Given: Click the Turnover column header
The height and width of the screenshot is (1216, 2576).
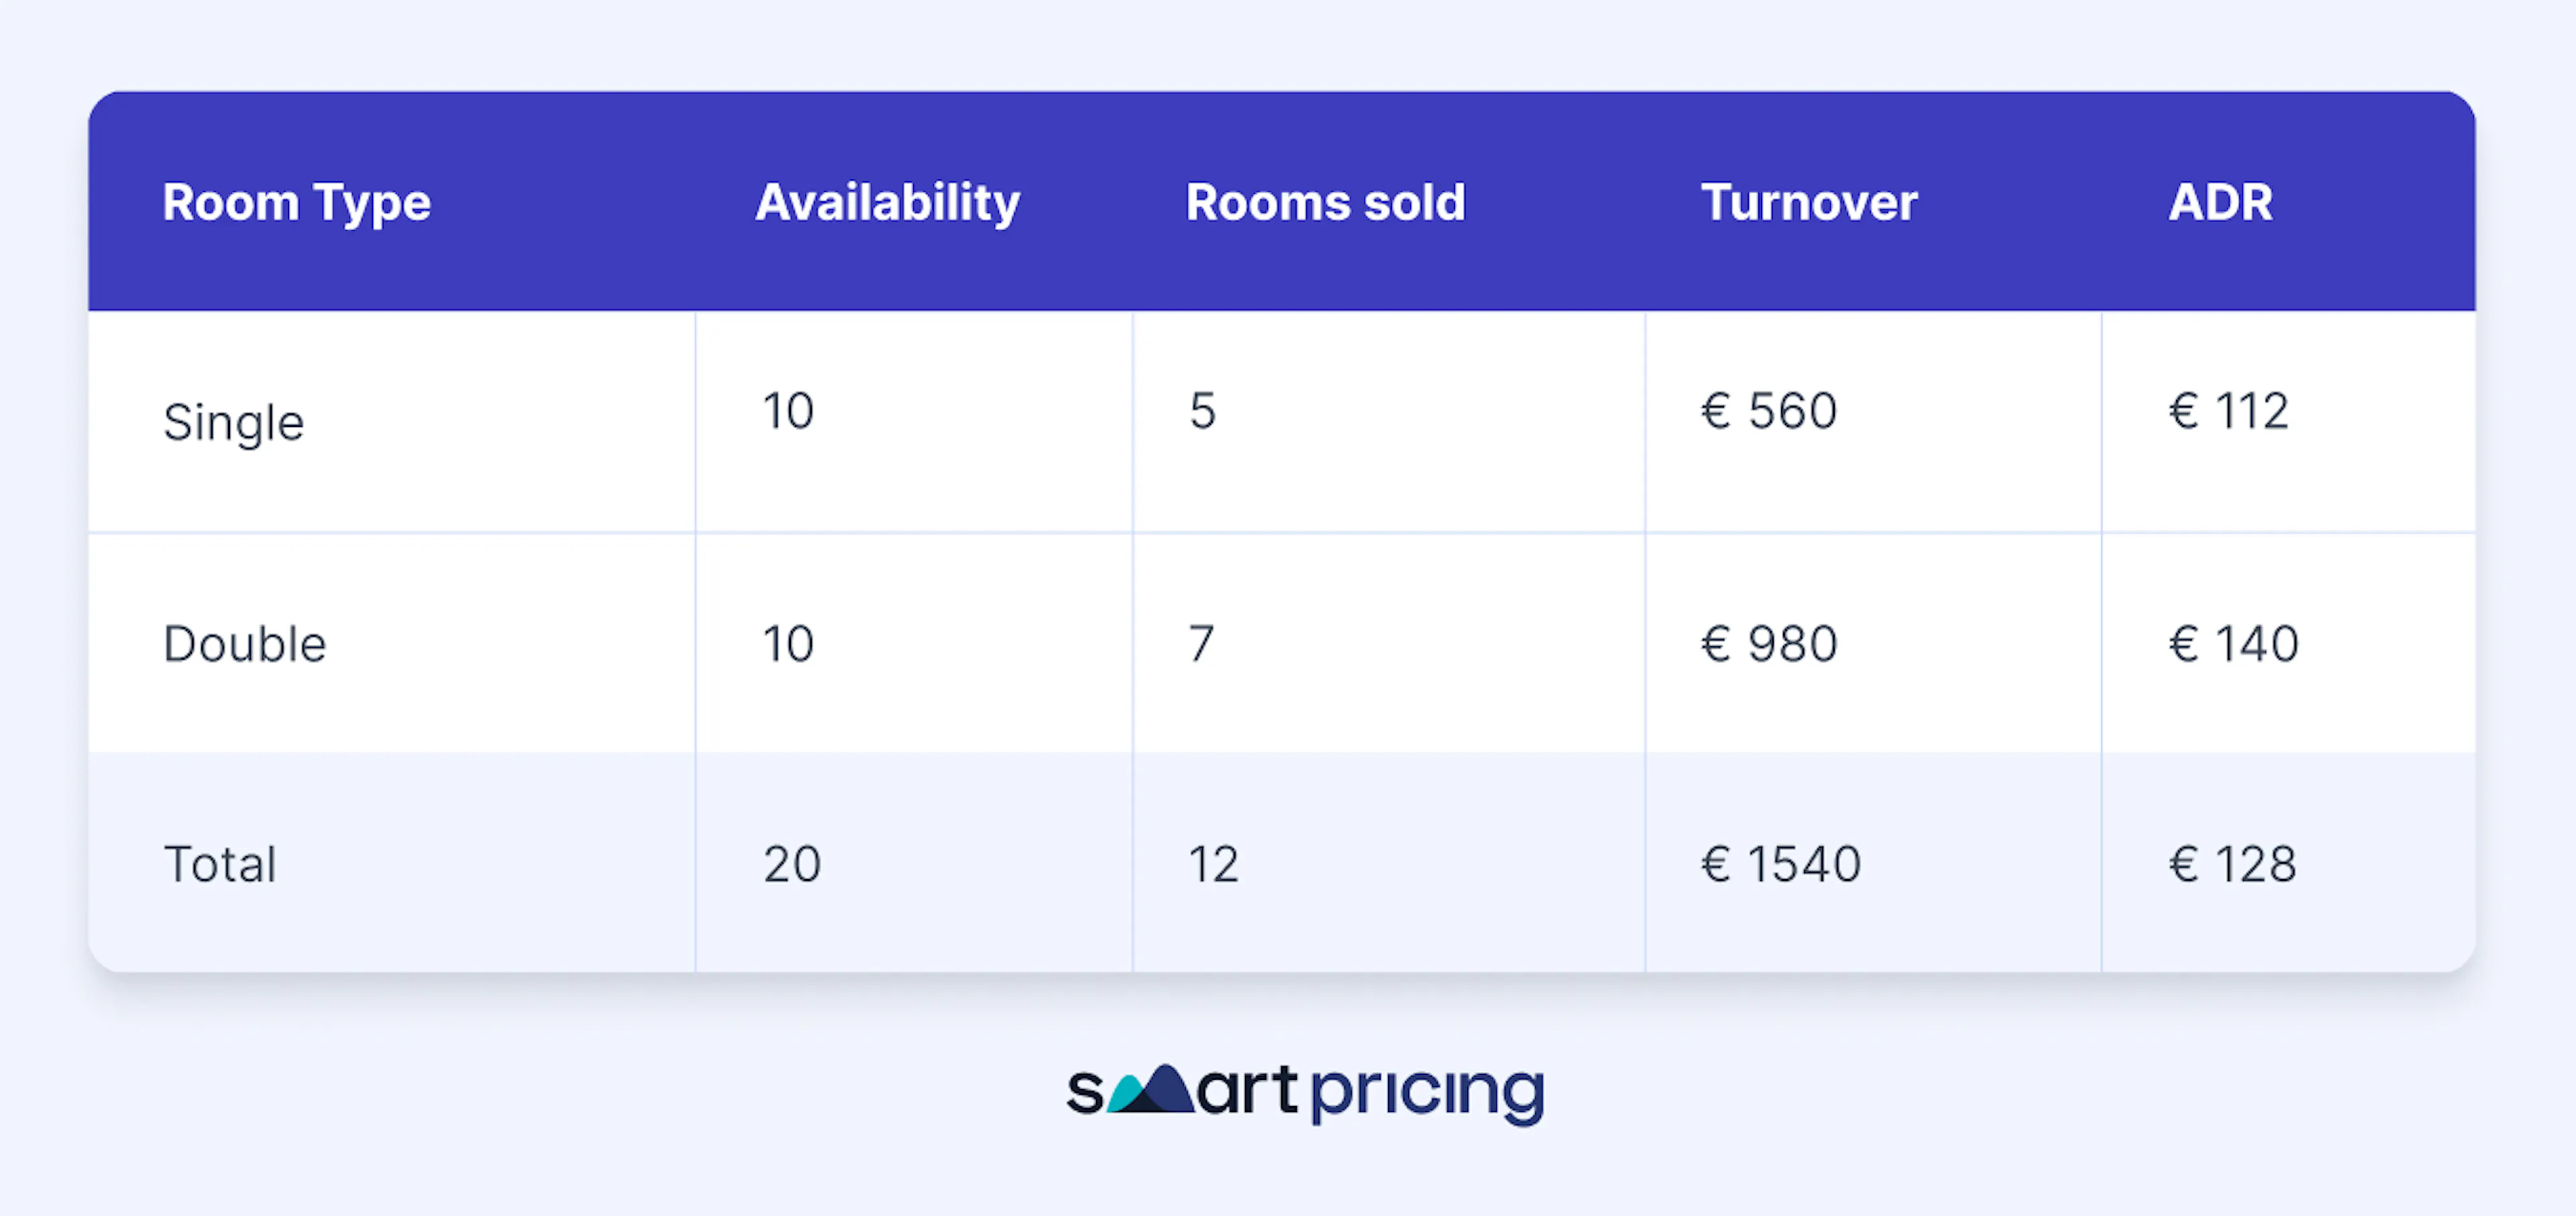Looking at the screenshot, I should pos(1809,203).
